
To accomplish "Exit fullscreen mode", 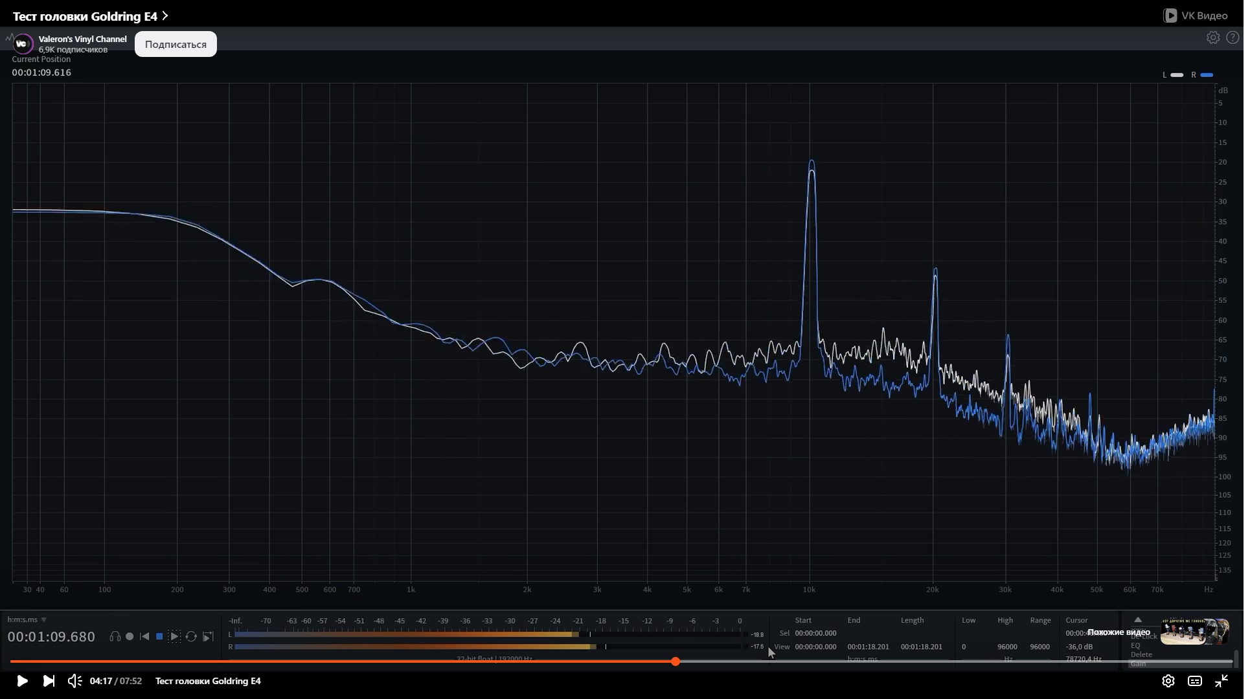I will (1221, 681).
